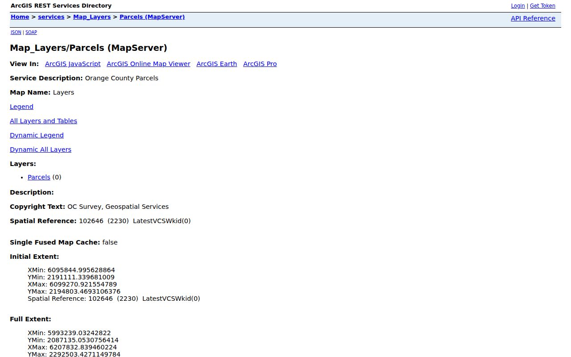Click Initial Extent YMin value 2191111.339681009

(81, 277)
